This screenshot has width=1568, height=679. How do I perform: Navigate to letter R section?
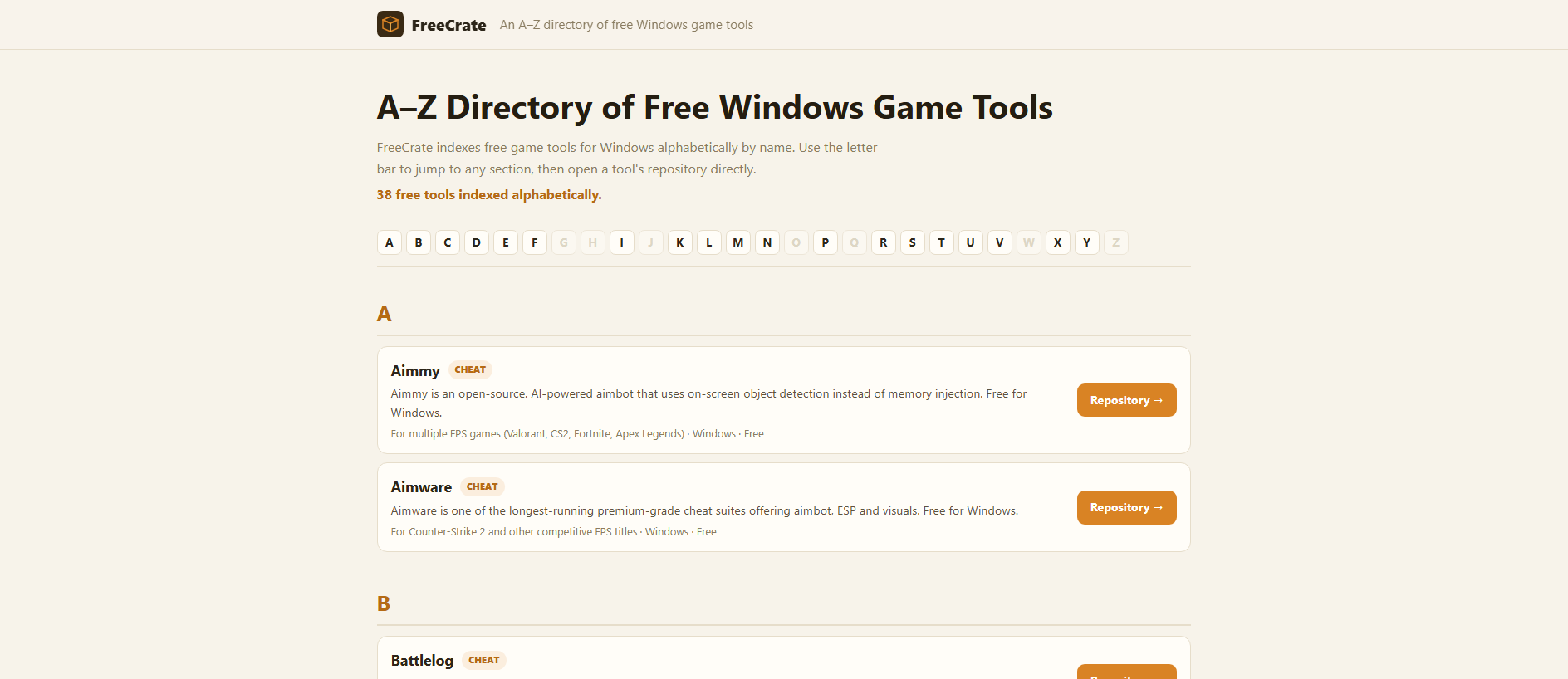pos(884,242)
